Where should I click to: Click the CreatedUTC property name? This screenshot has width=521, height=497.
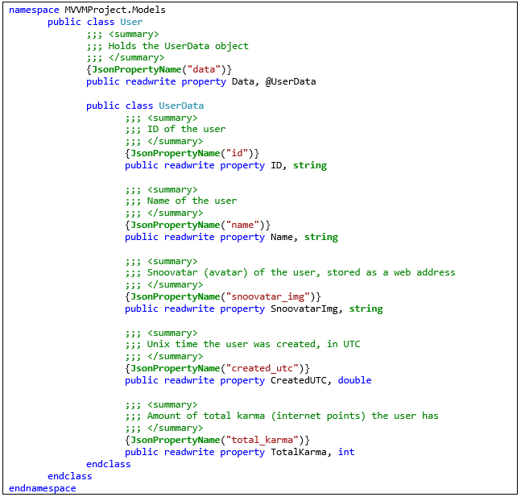coord(299,380)
